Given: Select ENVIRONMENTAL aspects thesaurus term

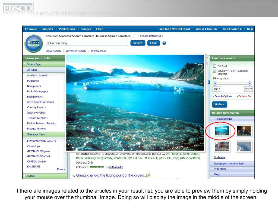Looking at the screenshot, I should (42, 141).
